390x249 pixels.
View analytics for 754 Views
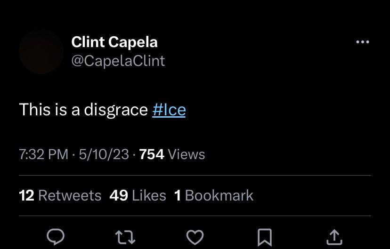click(x=172, y=154)
